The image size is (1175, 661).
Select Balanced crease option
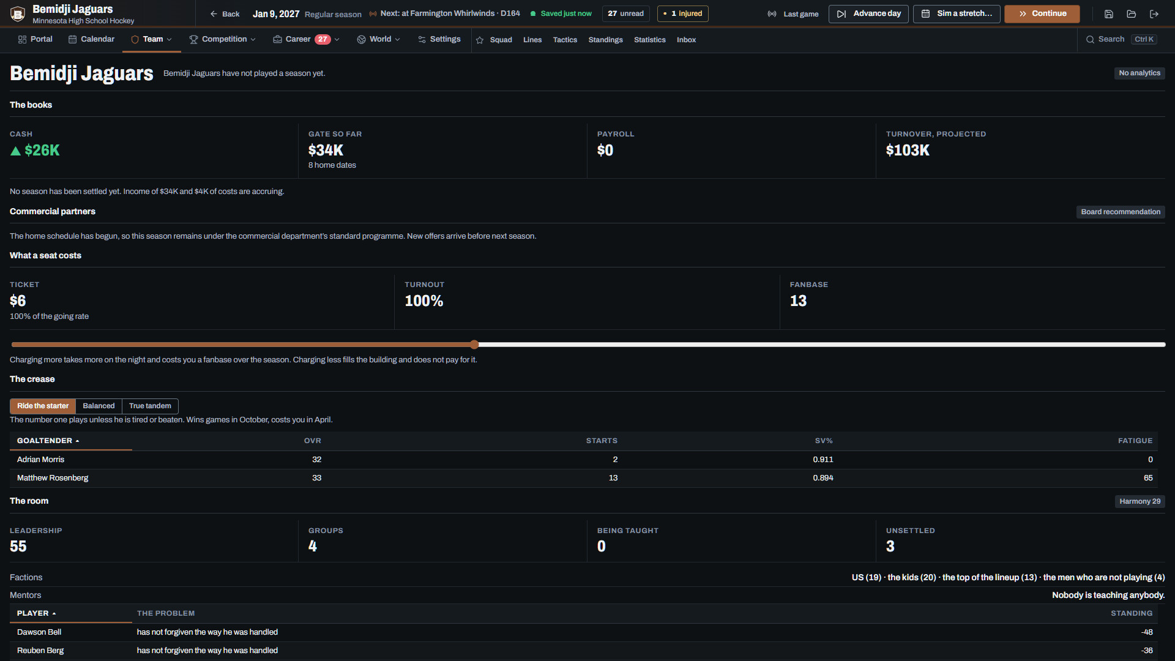tap(99, 406)
